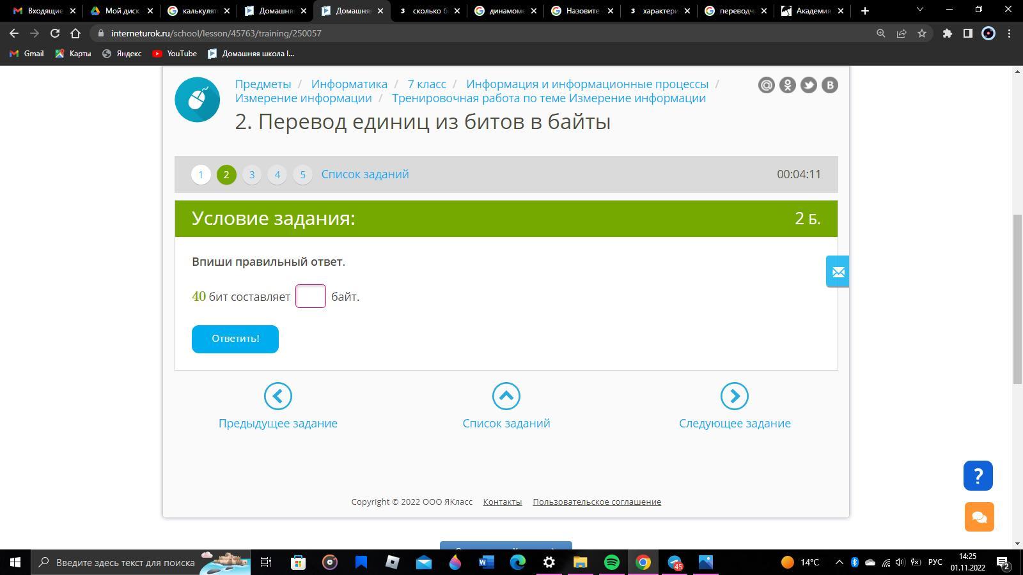Open the envelope feedback side tab
Image resolution: width=1023 pixels, height=575 pixels.
(838, 272)
